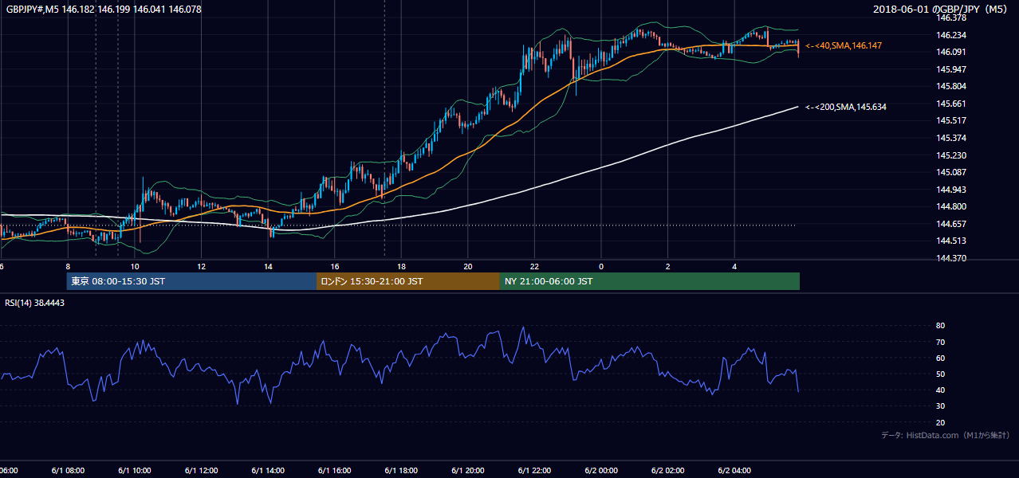Screen dimensions: 1019x478
Task: Click RSI scale value 70
Action: (940, 342)
